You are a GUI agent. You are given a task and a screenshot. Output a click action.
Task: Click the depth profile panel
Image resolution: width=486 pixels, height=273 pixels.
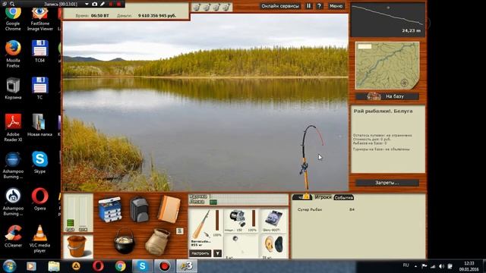388,20
